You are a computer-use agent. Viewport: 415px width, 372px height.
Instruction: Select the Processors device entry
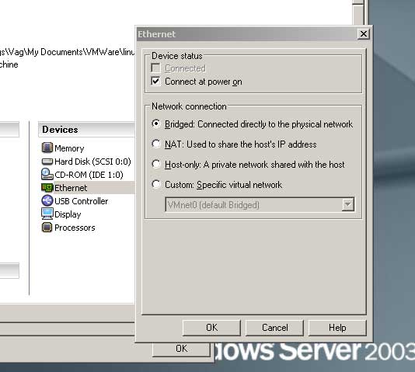[75, 228]
